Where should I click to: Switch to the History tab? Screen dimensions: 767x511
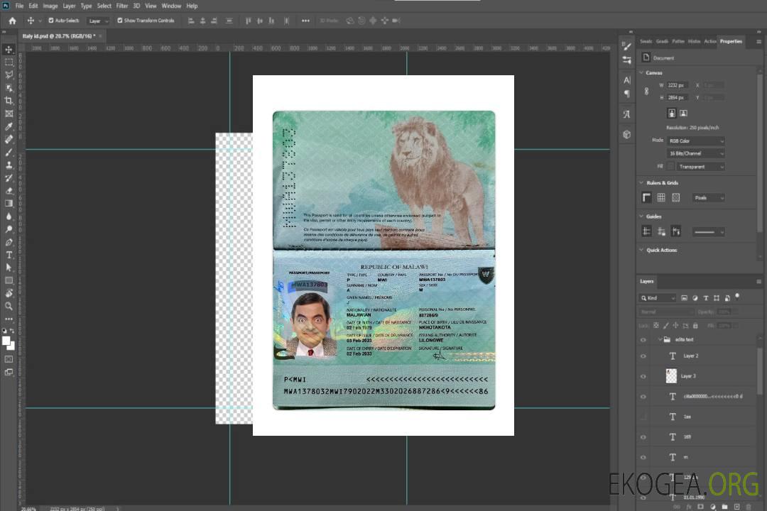[x=694, y=42]
